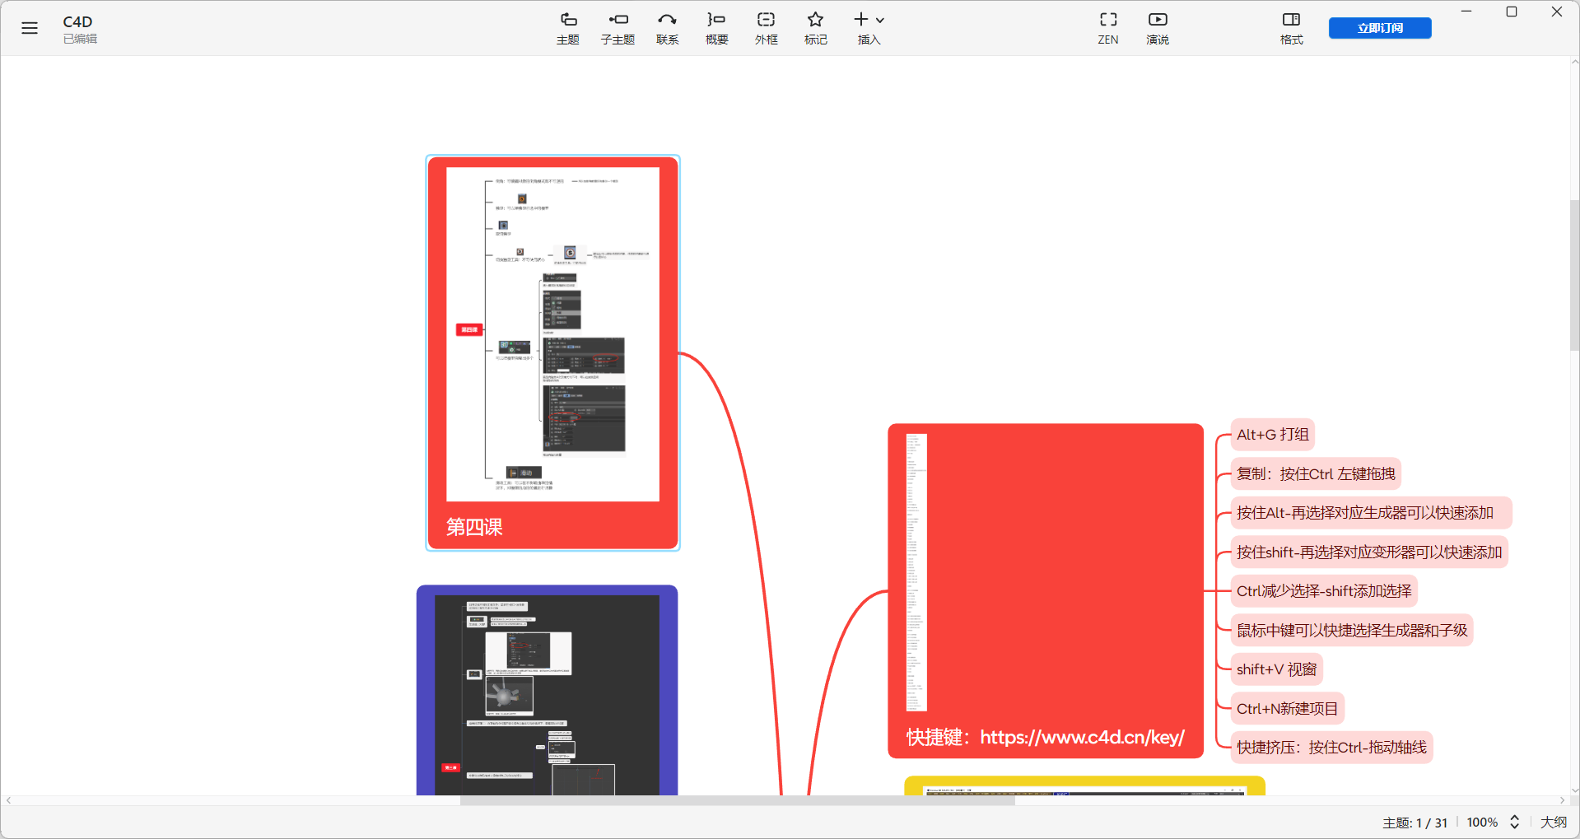Start presentation with 演说 button

click(1157, 28)
